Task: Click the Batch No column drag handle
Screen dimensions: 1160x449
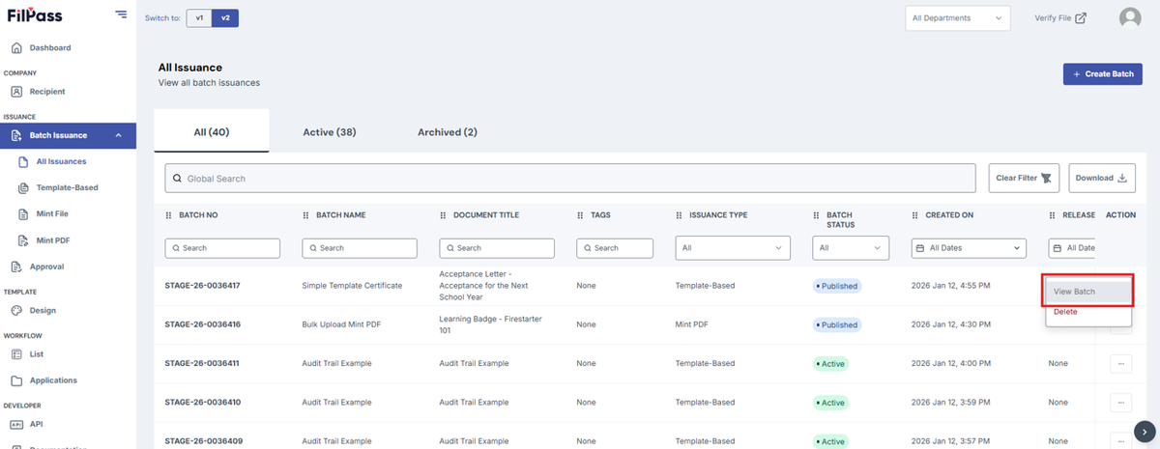Action: (168, 215)
